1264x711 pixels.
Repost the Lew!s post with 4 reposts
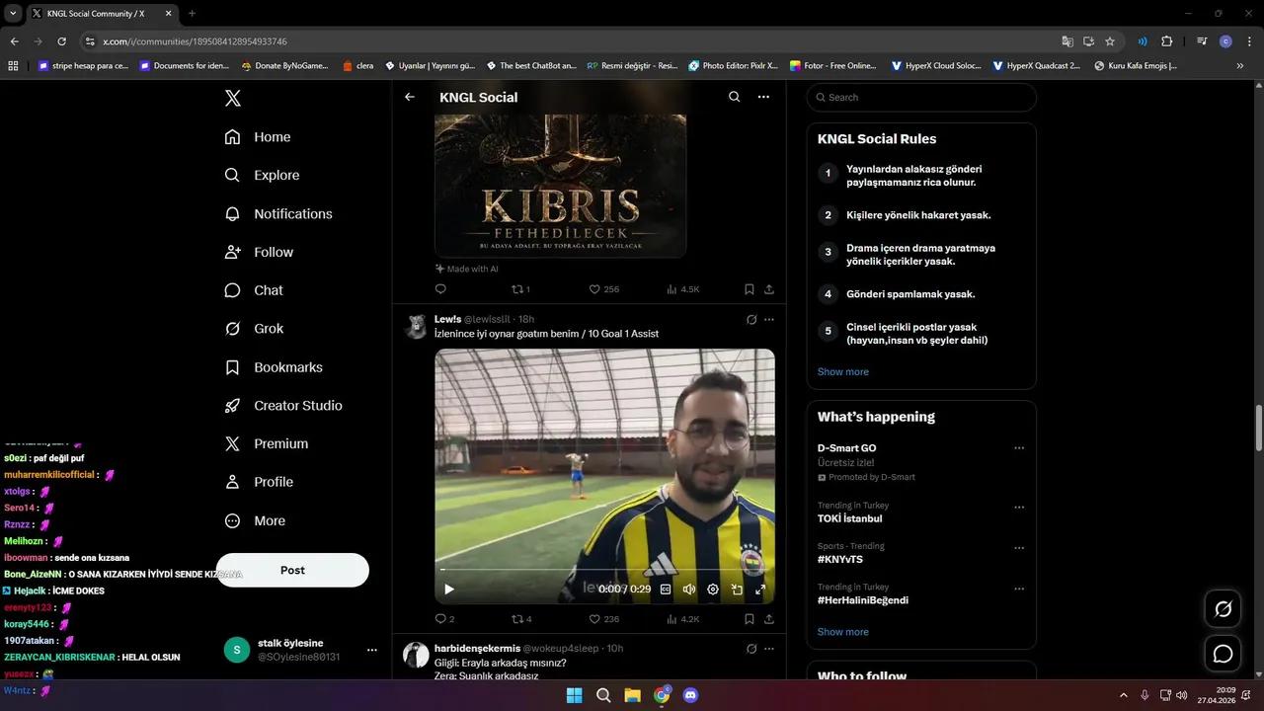coord(521,619)
